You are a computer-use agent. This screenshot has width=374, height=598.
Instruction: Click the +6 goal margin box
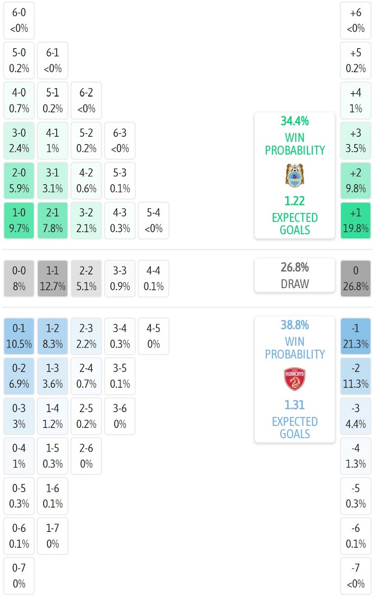pos(356,21)
